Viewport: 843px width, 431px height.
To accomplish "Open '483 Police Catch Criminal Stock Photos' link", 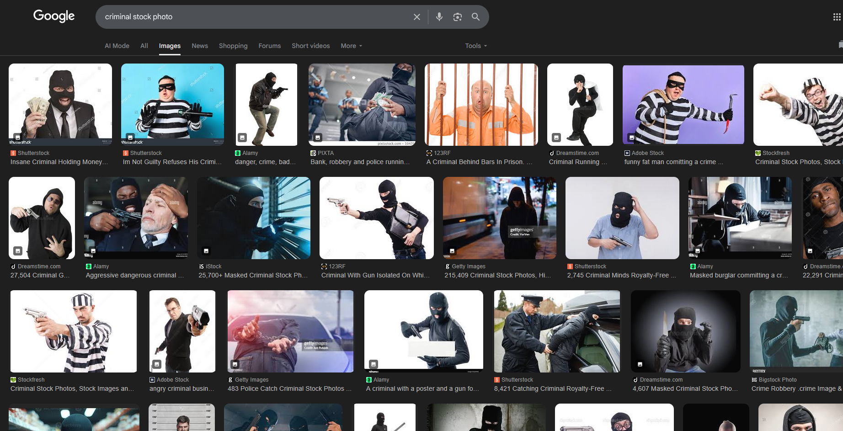I will coord(290,388).
